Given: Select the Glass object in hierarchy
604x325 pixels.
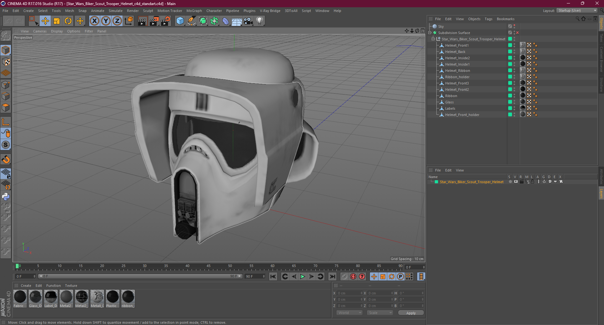Looking at the screenshot, I should [x=449, y=102].
